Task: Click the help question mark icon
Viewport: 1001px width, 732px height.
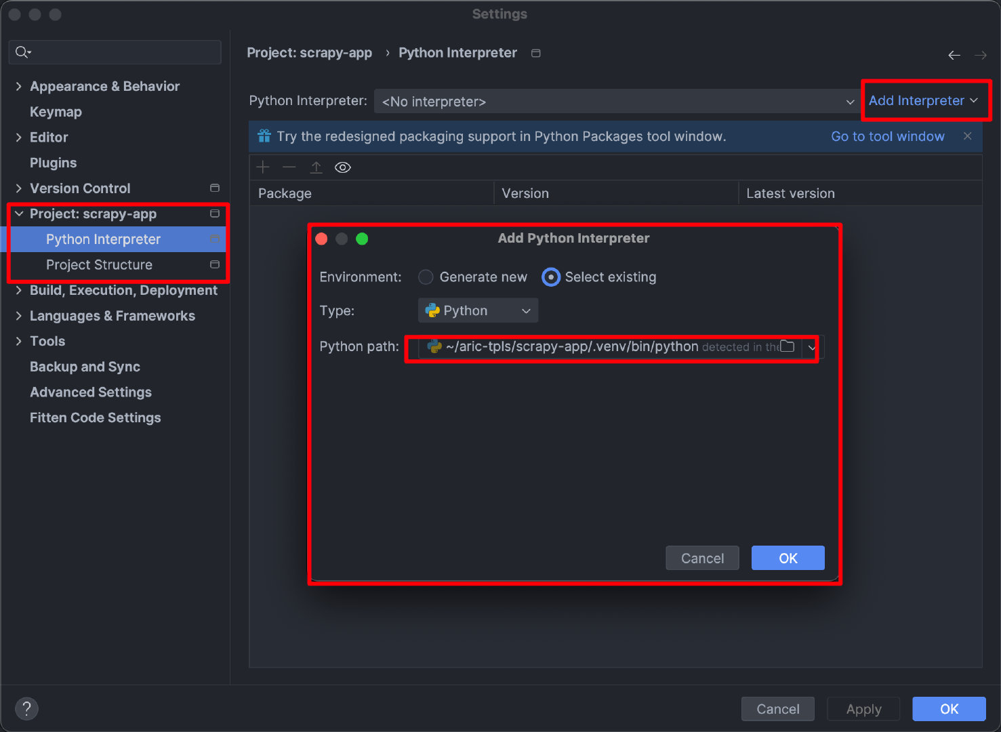Action: click(x=26, y=709)
